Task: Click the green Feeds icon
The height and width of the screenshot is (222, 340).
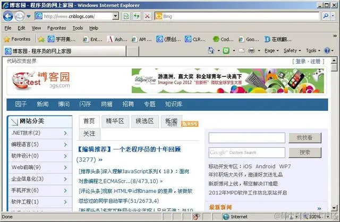Action: click(x=226, y=50)
